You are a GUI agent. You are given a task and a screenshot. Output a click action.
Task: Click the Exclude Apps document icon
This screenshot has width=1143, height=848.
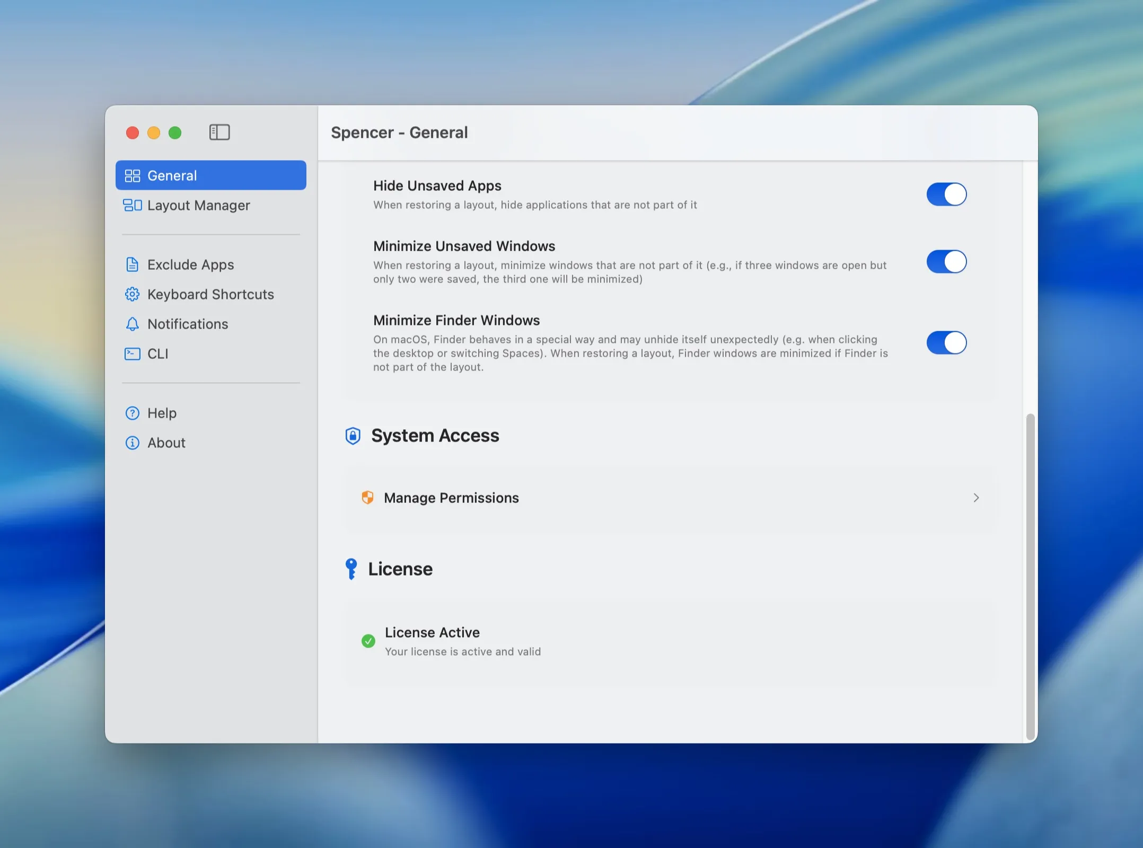click(132, 264)
